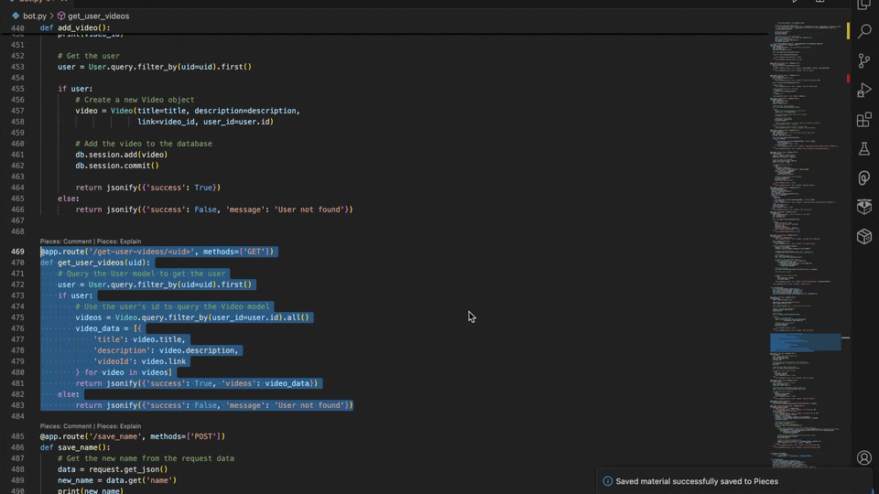Click 'Pieces: Explain' above line 469
This screenshot has width=879, height=494.
119,242
